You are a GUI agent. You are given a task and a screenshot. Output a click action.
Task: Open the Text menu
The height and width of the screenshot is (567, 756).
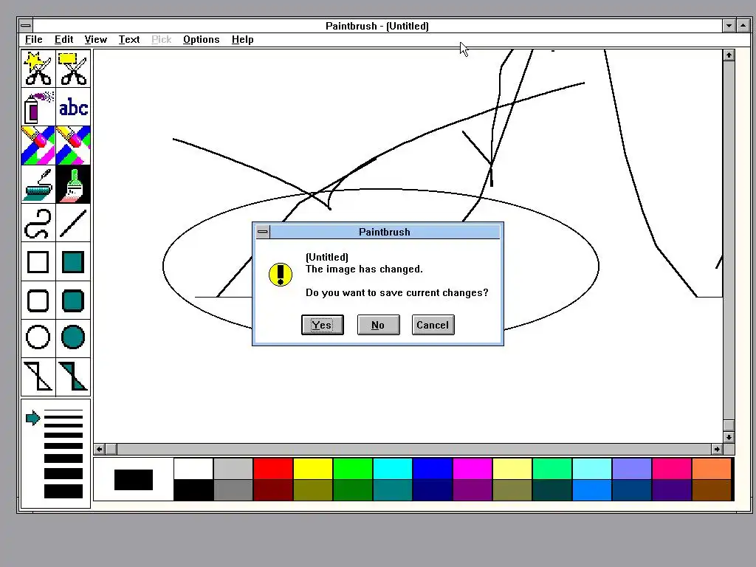(x=129, y=40)
